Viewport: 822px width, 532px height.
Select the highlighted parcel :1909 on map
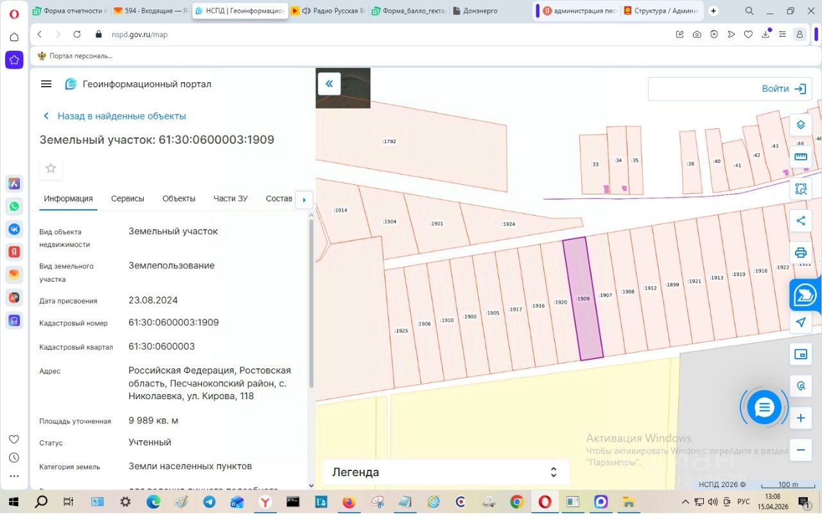point(583,298)
